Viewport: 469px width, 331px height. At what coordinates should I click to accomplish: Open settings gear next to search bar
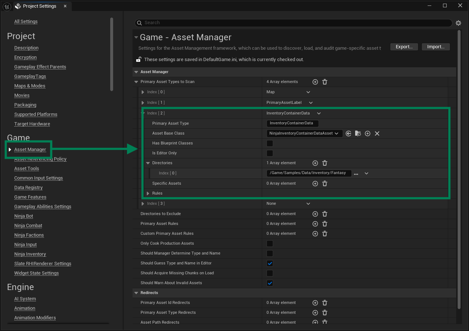click(458, 23)
